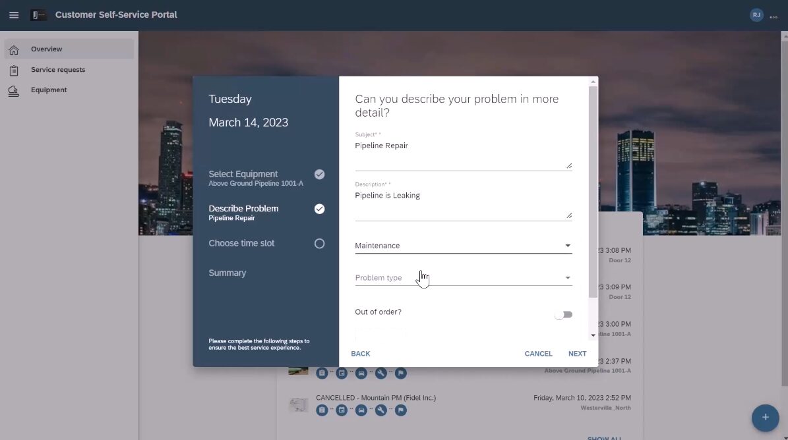This screenshot has height=440, width=788.
Task: Open the Maintenance dropdown
Action: click(x=463, y=246)
